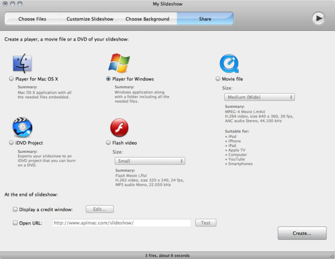Click 'iPhone' in the Suitable for list
The width and height of the screenshot is (335, 259).
tap(234, 141)
